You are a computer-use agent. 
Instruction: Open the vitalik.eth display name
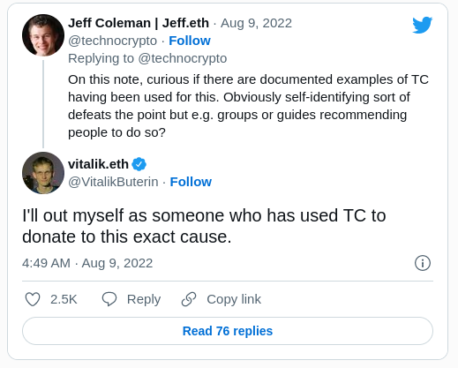point(99,164)
